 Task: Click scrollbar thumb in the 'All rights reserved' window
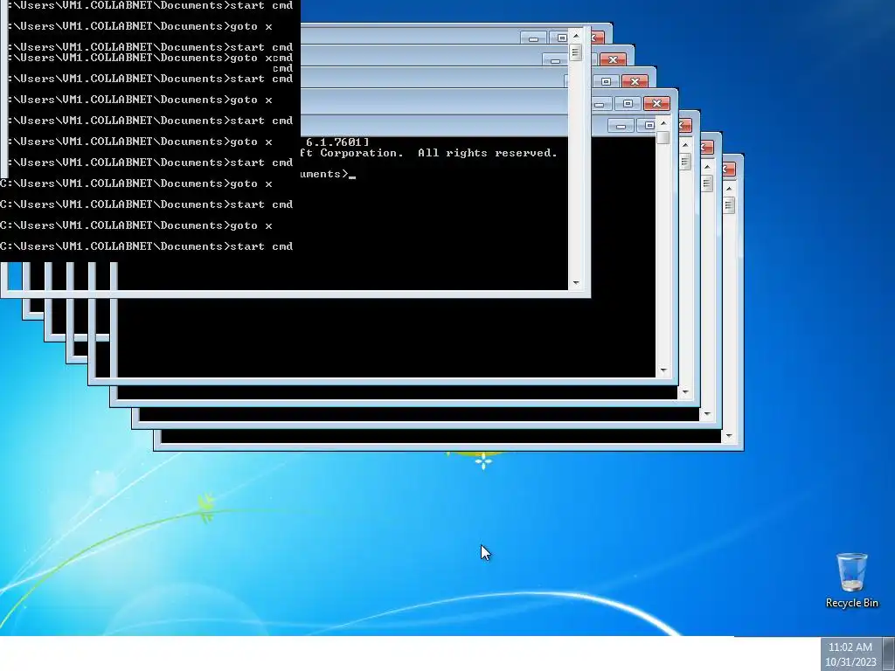663,137
